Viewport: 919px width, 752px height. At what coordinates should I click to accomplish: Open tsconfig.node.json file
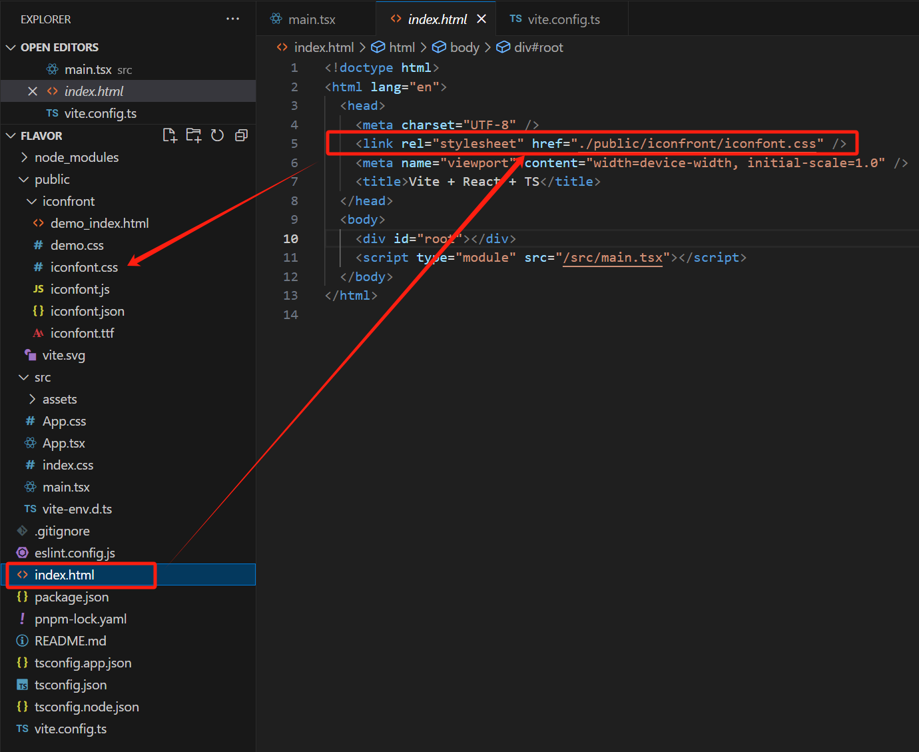128,707
